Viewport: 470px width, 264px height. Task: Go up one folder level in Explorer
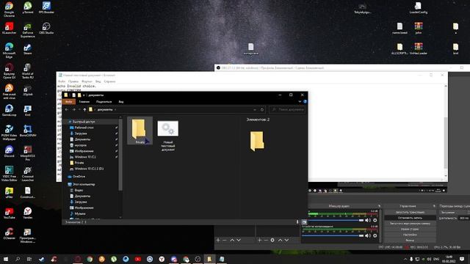[84, 109]
